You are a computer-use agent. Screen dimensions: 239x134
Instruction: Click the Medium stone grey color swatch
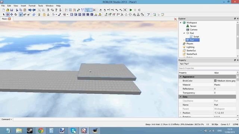(x=215, y=81)
